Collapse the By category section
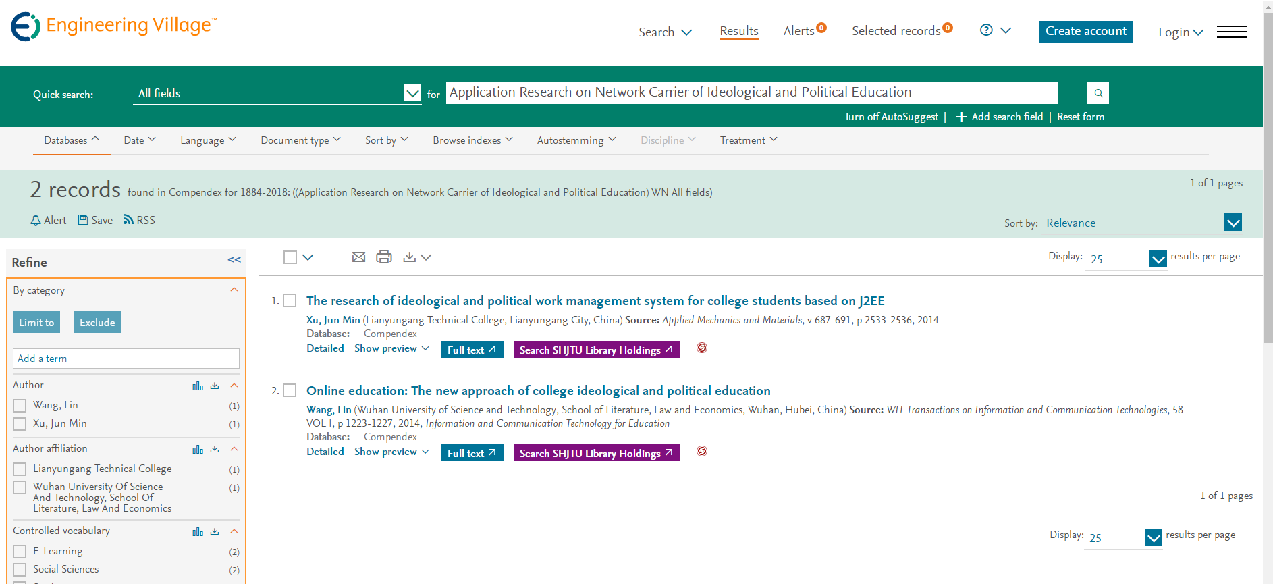The image size is (1273, 584). click(x=234, y=290)
